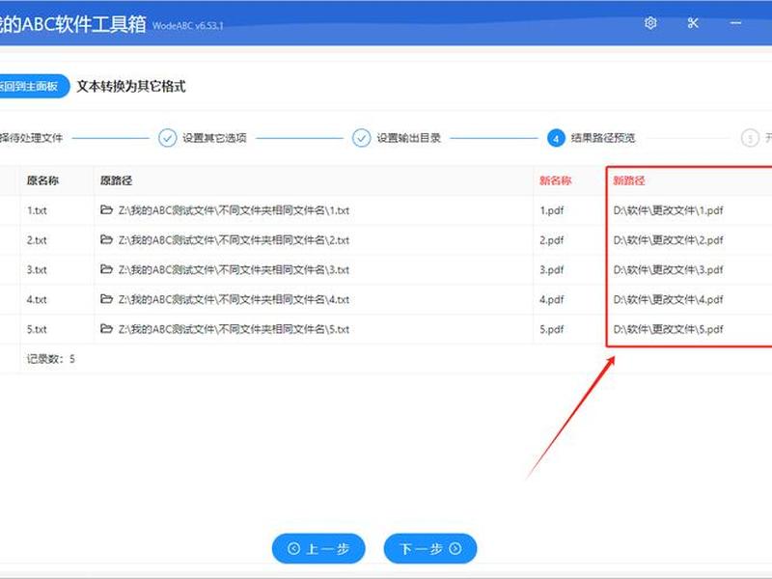Click folder icon in 2.txt row
This screenshot has height=579, width=772.
pos(106,239)
